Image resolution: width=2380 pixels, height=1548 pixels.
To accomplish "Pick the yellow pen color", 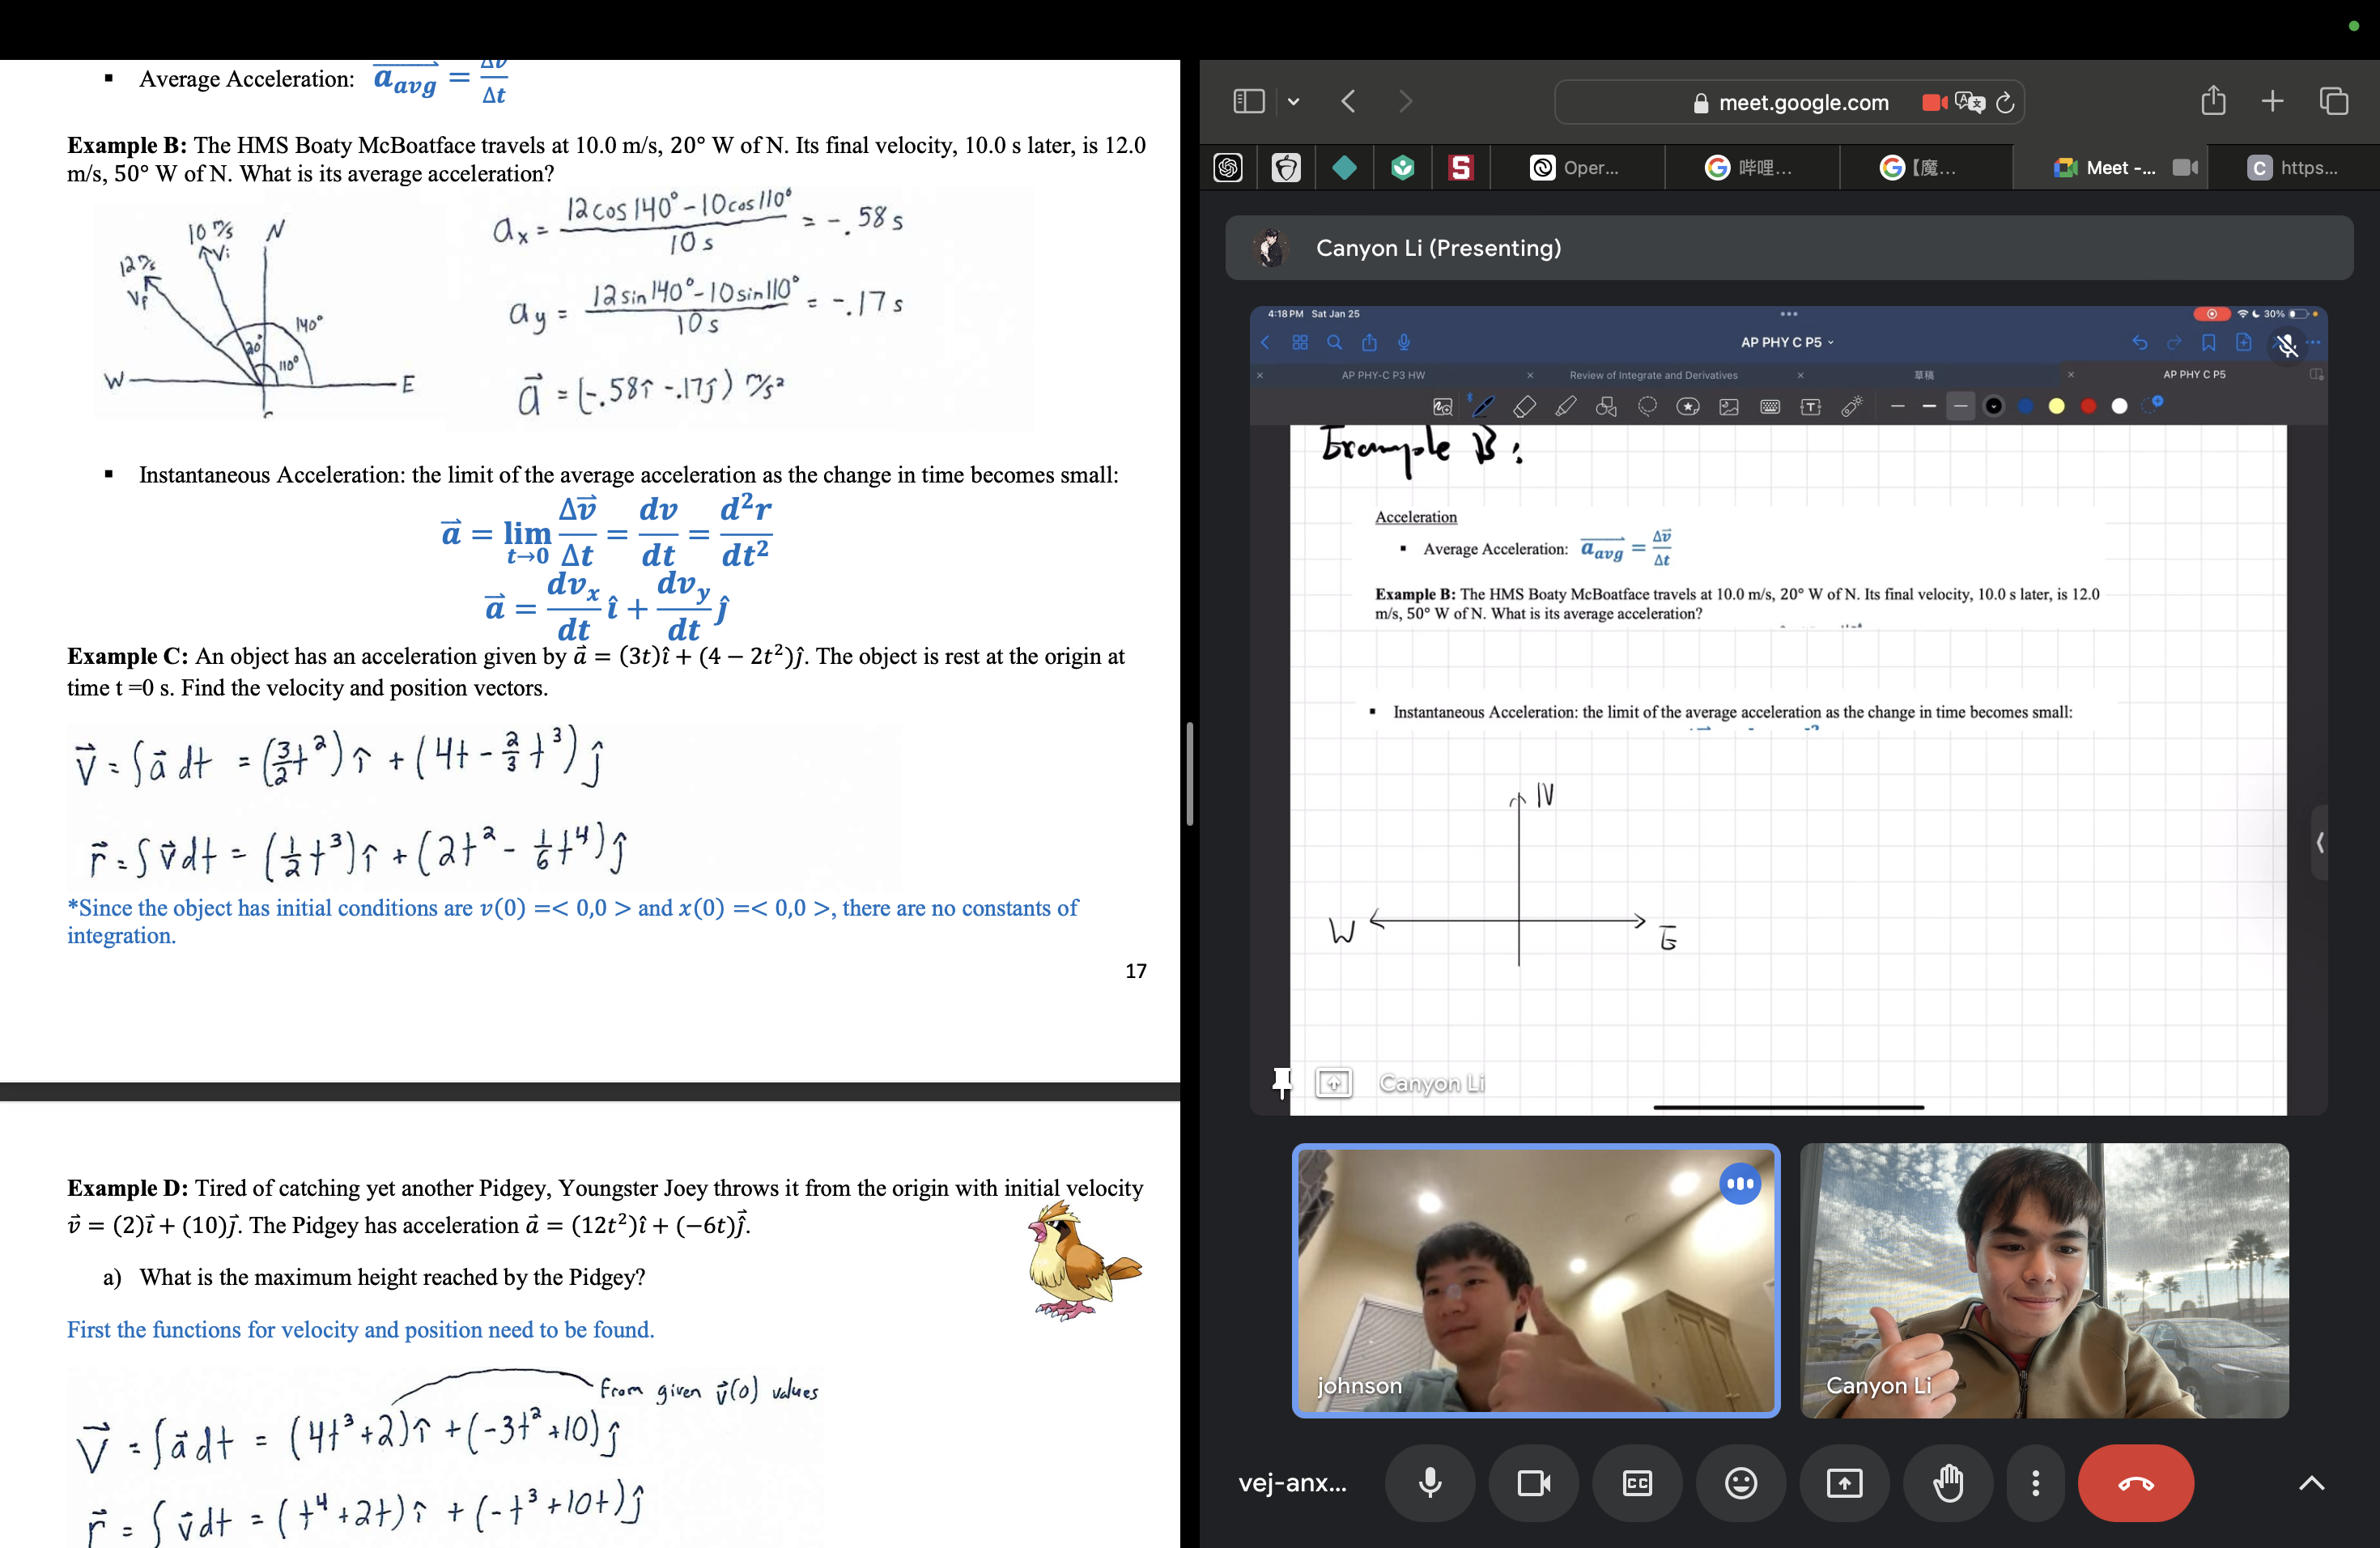I will point(2056,406).
